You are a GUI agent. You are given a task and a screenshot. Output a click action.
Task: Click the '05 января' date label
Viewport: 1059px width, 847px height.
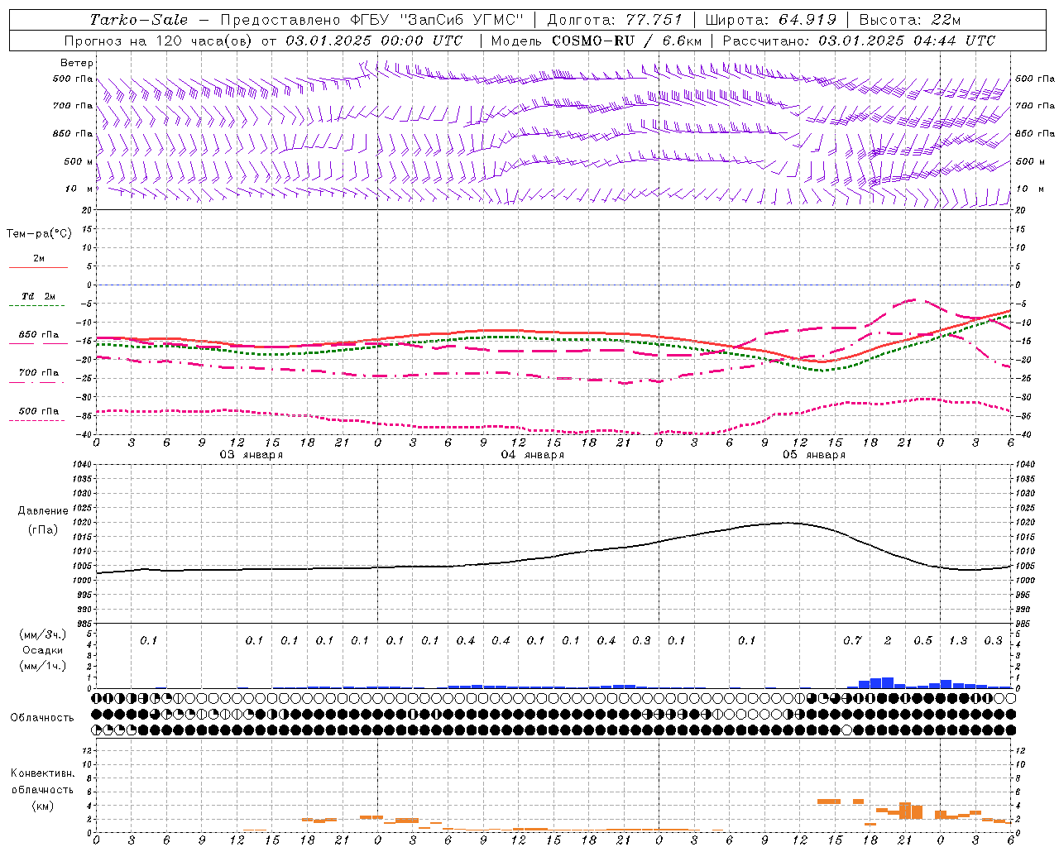tap(814, 455)
